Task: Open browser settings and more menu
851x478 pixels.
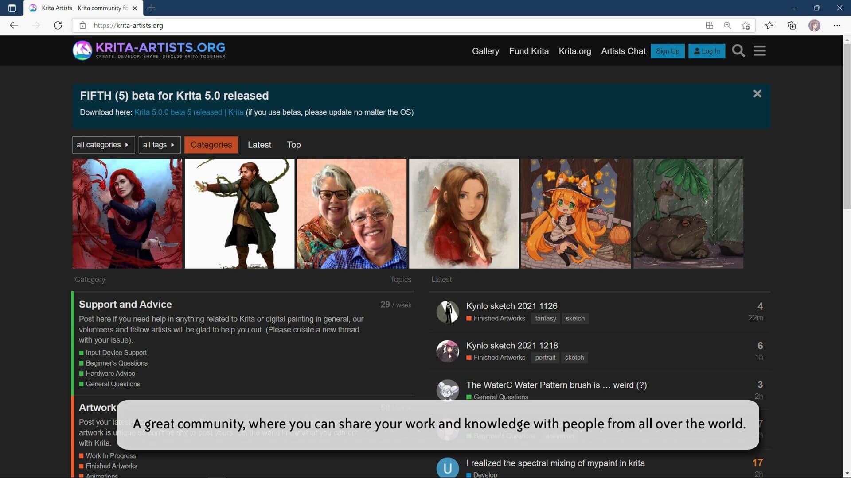Action: (x=837, y=25)
